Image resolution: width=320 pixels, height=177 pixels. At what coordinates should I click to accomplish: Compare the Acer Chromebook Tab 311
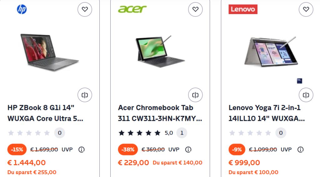click(195, 95)
